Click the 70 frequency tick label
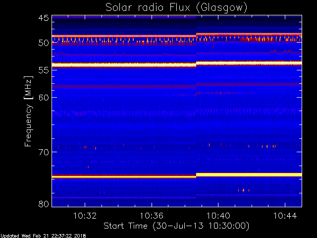The height and width of the screenshot is (238, 317). click(44, 152)
